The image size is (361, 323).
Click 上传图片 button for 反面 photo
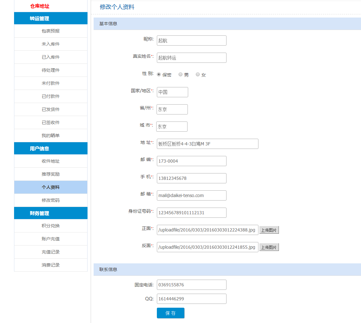click(269, 247)
